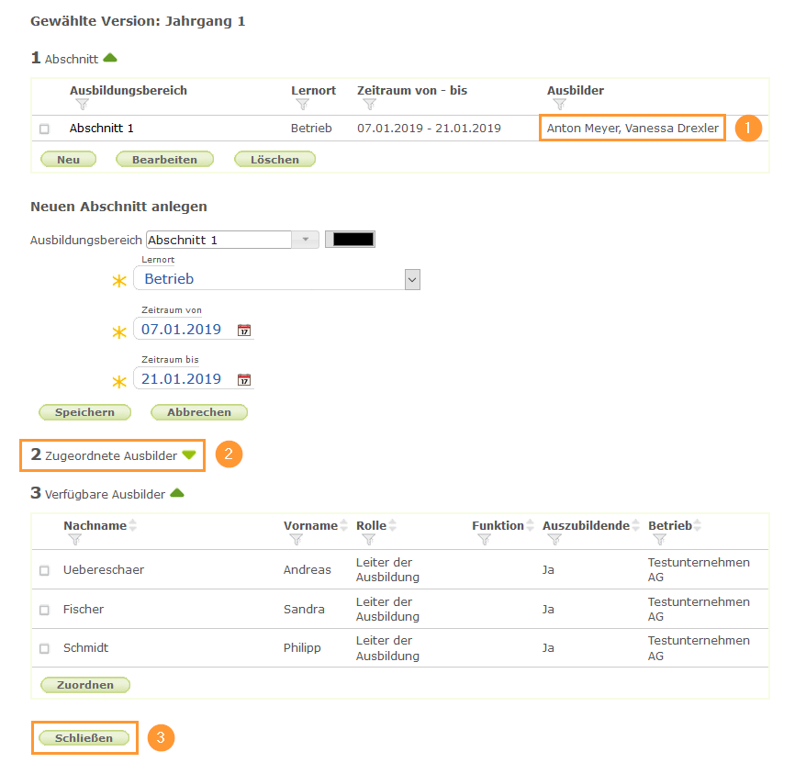Image resolution: width=806 pixels, height=763 pixels.
Task: Collapse the Verfügbare Ausbilder section
Action: point(177,493)
